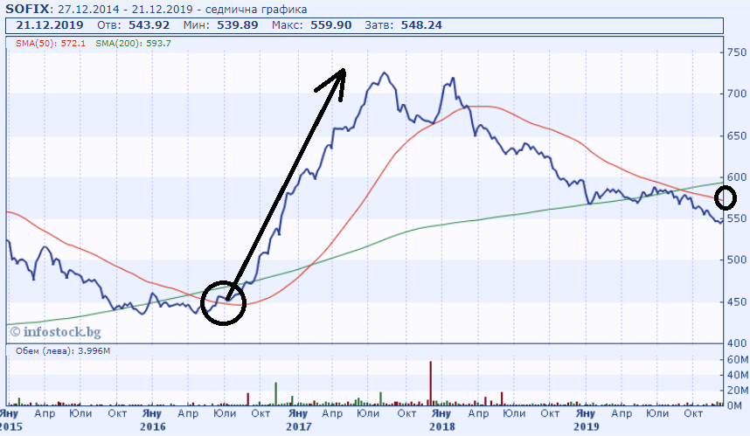Click the 2019 year label on time axis
The image size is (750, 436).
tap(586, 426)
